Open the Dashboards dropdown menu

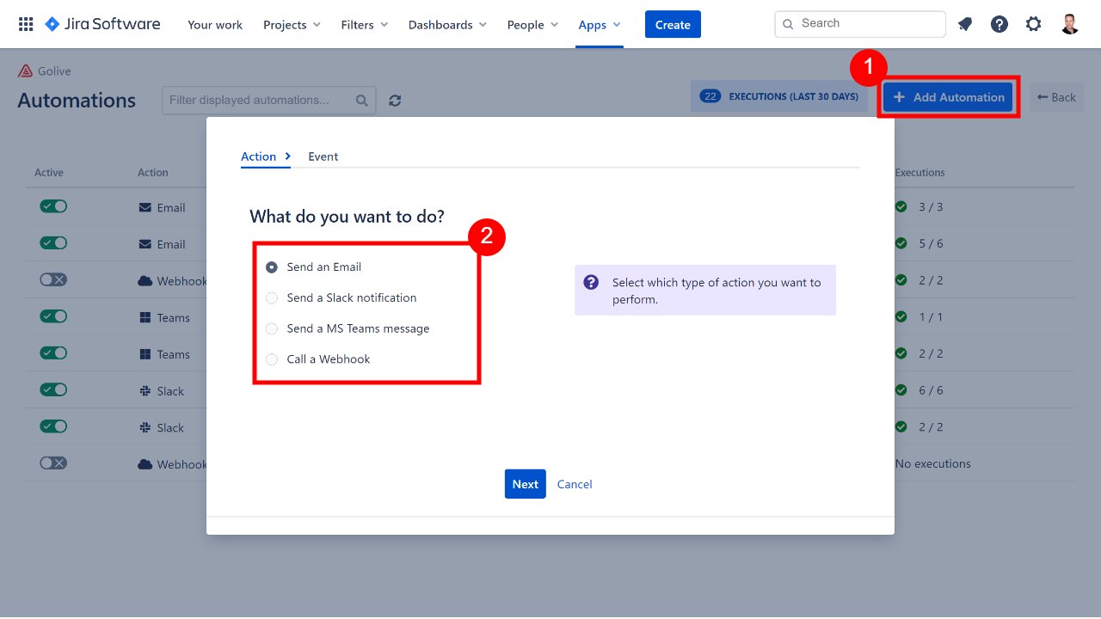tap(446, 25)
